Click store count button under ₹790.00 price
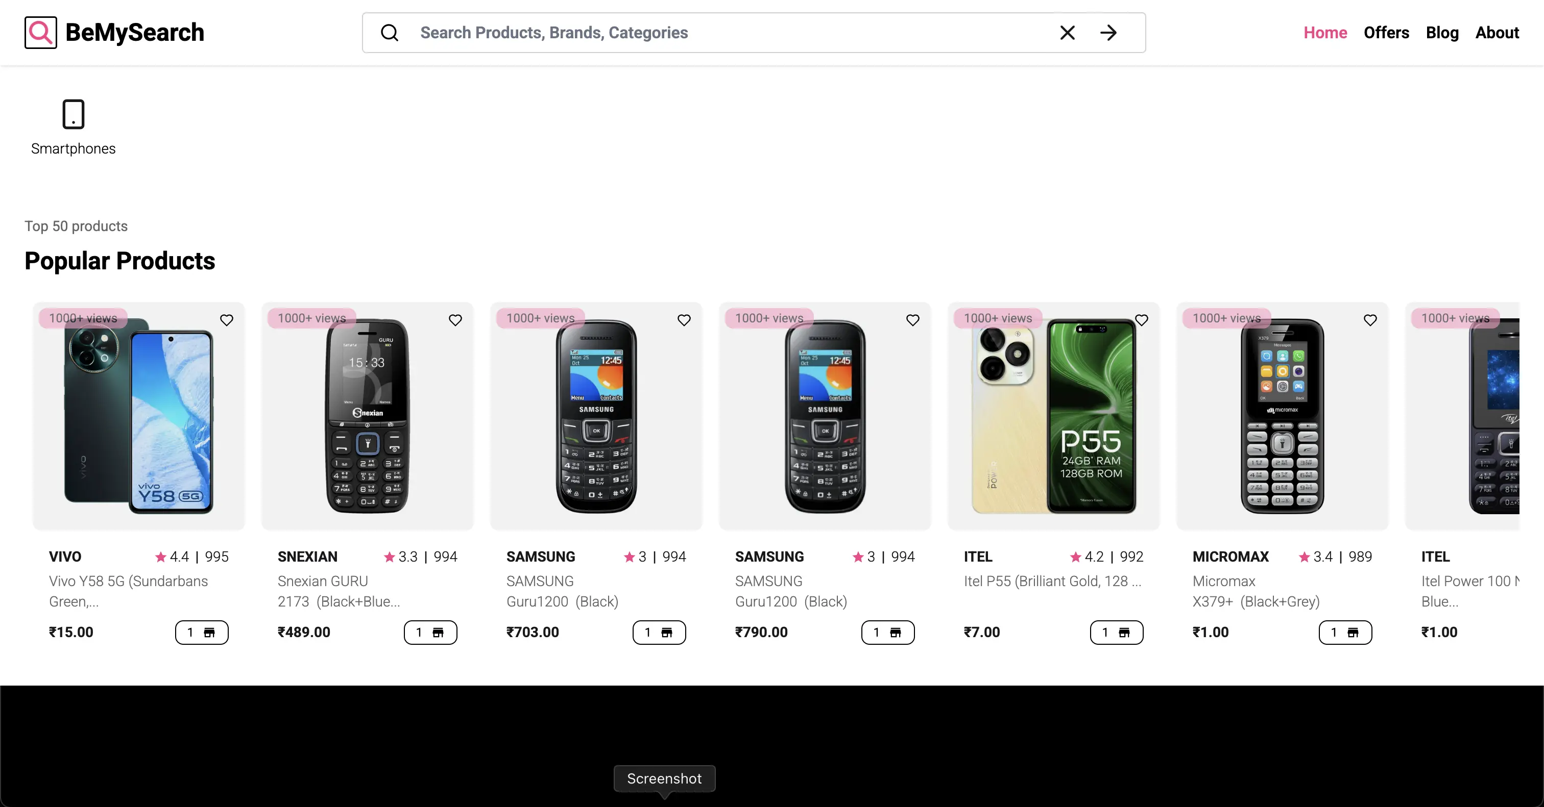The image size is (1544, 807). 888,632
